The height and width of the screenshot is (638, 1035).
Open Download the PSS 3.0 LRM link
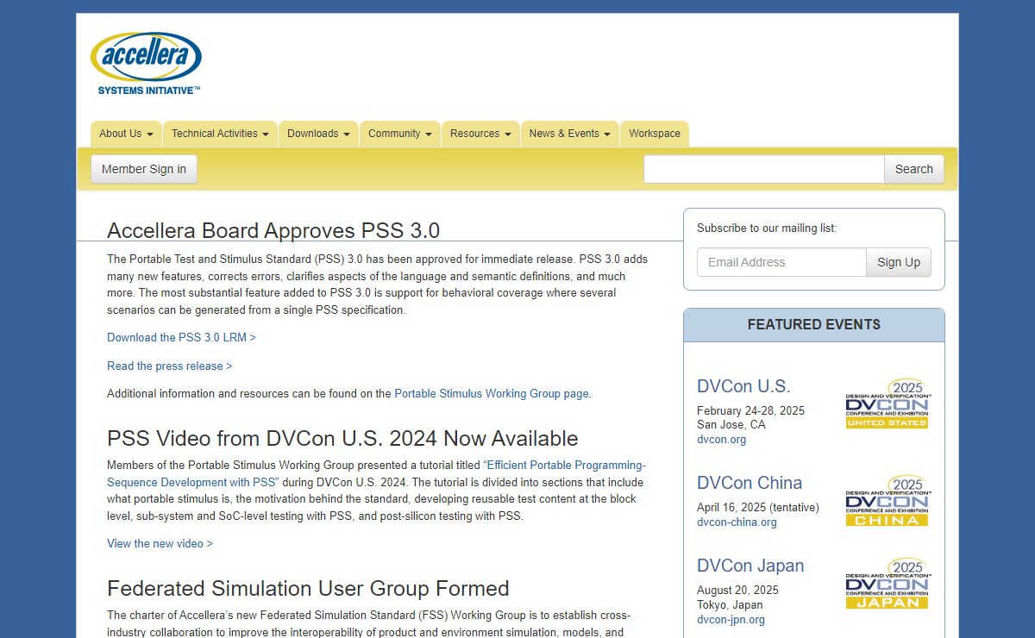181,337
